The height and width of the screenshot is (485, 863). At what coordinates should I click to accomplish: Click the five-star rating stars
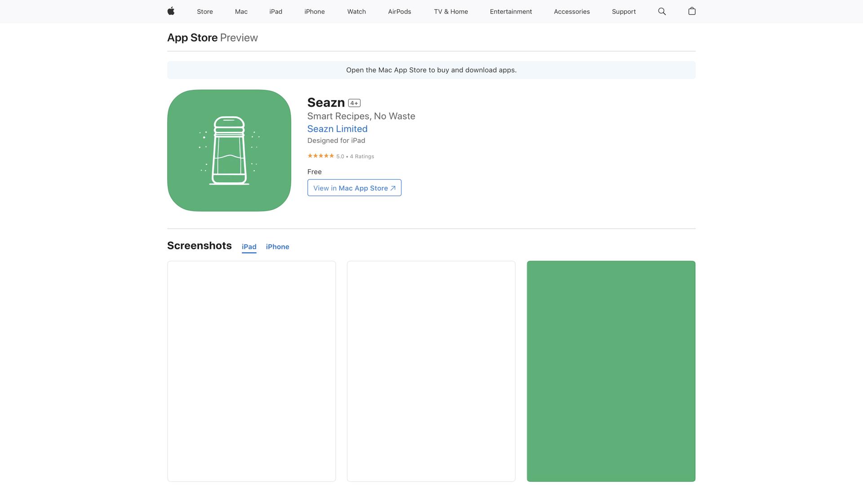320,156
